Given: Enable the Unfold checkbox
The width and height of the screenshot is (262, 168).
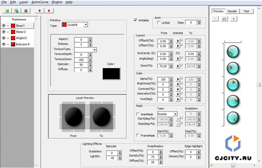Looking at the screenshot, I should click(159, 23).
